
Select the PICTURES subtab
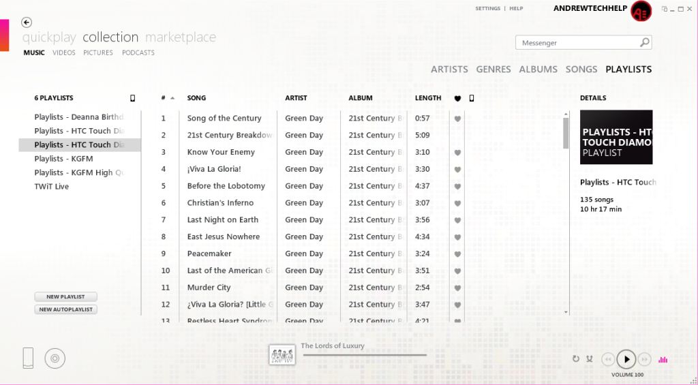click(x=98, y=52)
